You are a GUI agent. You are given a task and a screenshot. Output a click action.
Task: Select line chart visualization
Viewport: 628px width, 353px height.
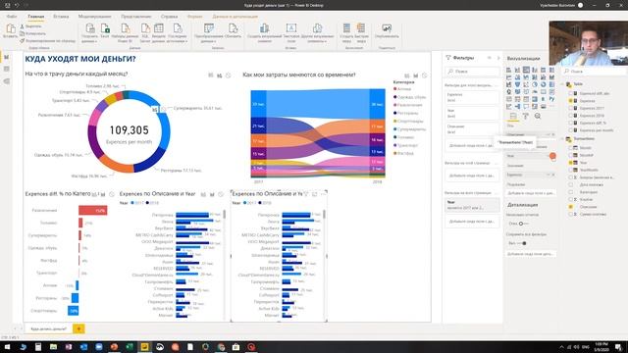[508, 77]
